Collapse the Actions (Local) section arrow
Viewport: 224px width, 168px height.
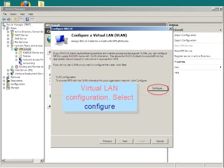coord(220,30)
